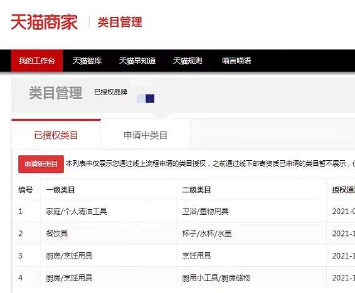Click row number 1 in table
This screenshot has height=293, width=355.
click(x=20, y=212)
